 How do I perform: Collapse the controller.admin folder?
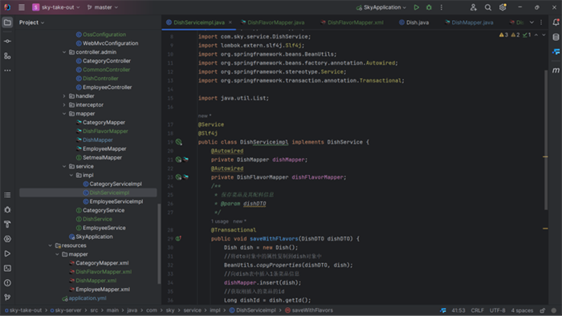click(x=64, y=52)
